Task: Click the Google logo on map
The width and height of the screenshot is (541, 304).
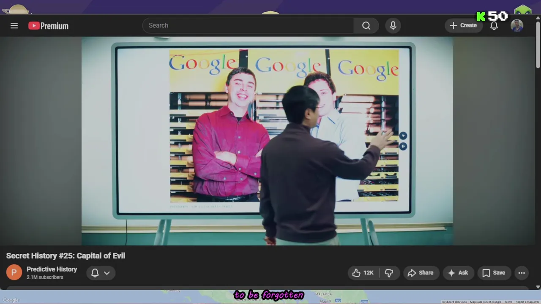Action: tap(11, 300)
